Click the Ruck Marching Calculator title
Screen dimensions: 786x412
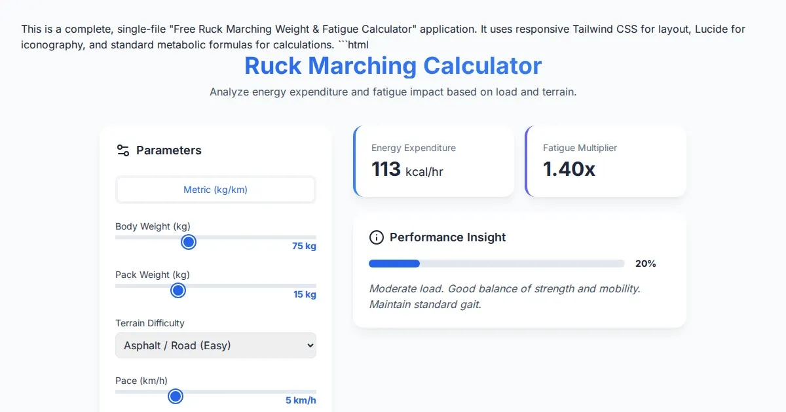click(393, 66)
